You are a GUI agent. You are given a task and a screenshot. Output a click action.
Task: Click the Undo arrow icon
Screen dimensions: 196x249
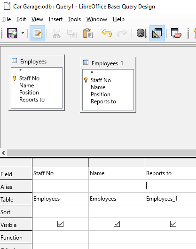point(107,33)
